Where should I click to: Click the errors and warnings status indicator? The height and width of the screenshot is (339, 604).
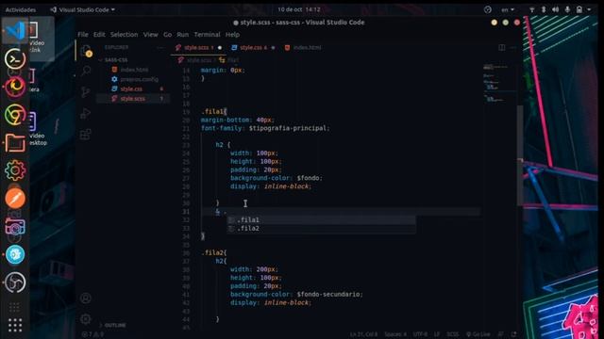click(x=92, y=334)
